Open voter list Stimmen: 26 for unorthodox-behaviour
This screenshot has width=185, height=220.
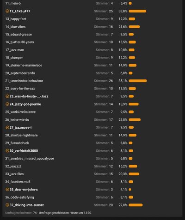coord(104,81)
